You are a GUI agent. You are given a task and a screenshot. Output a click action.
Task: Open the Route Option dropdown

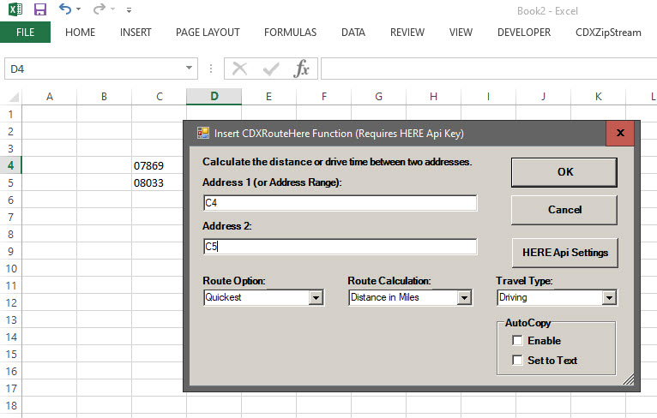coord(316,297)
